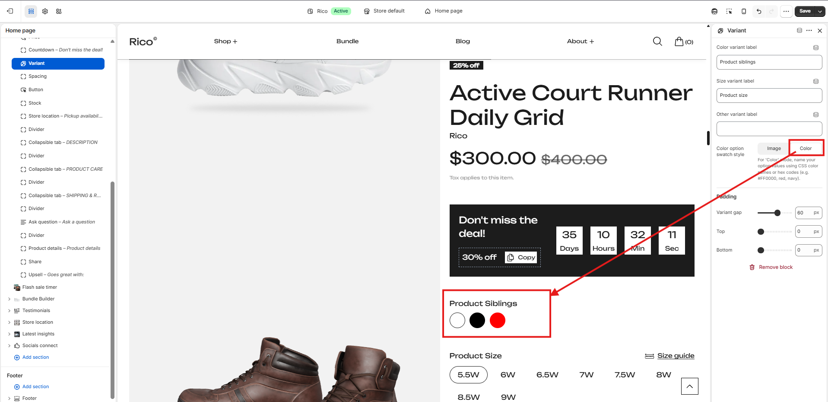This screenshot has height=402, width=828.
Task: Switch to mobile preview icon
Action: 744,11
